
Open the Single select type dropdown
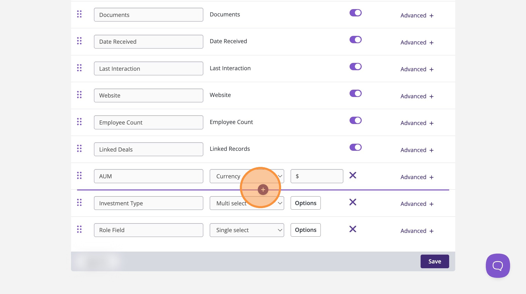pyautogui.click(x=247, y=230)
